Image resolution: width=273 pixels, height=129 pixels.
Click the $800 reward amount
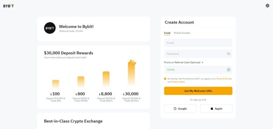point(80,94)
